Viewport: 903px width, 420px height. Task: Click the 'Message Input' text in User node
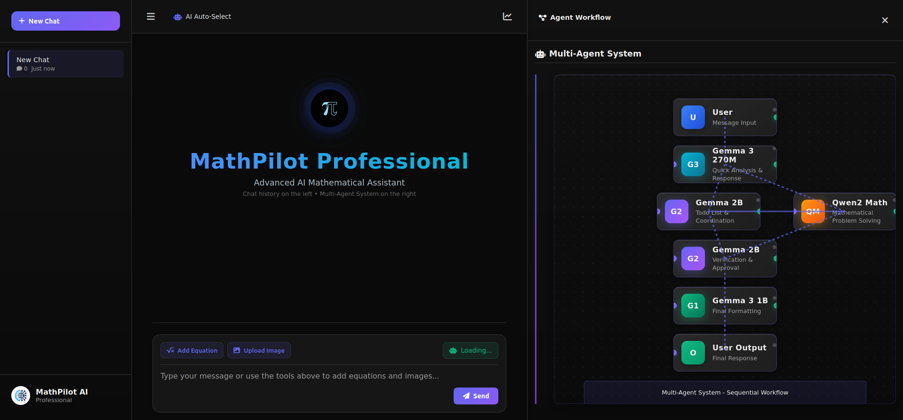pyautogui.click(x=734, y=123)
